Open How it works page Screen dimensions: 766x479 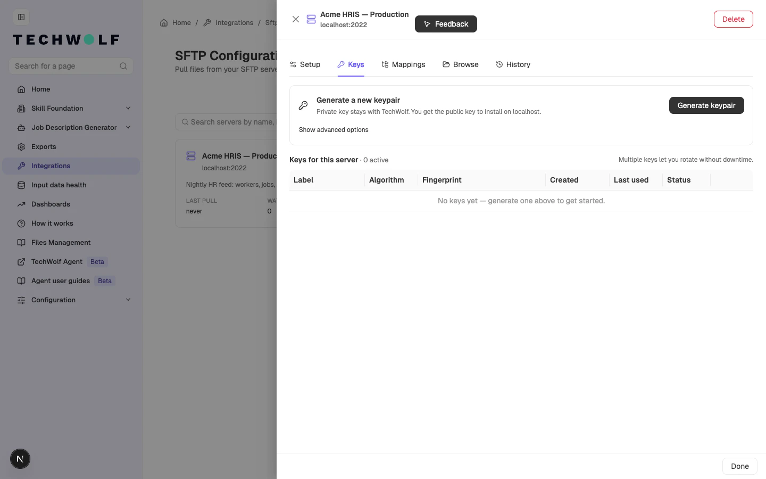[71, 224]
